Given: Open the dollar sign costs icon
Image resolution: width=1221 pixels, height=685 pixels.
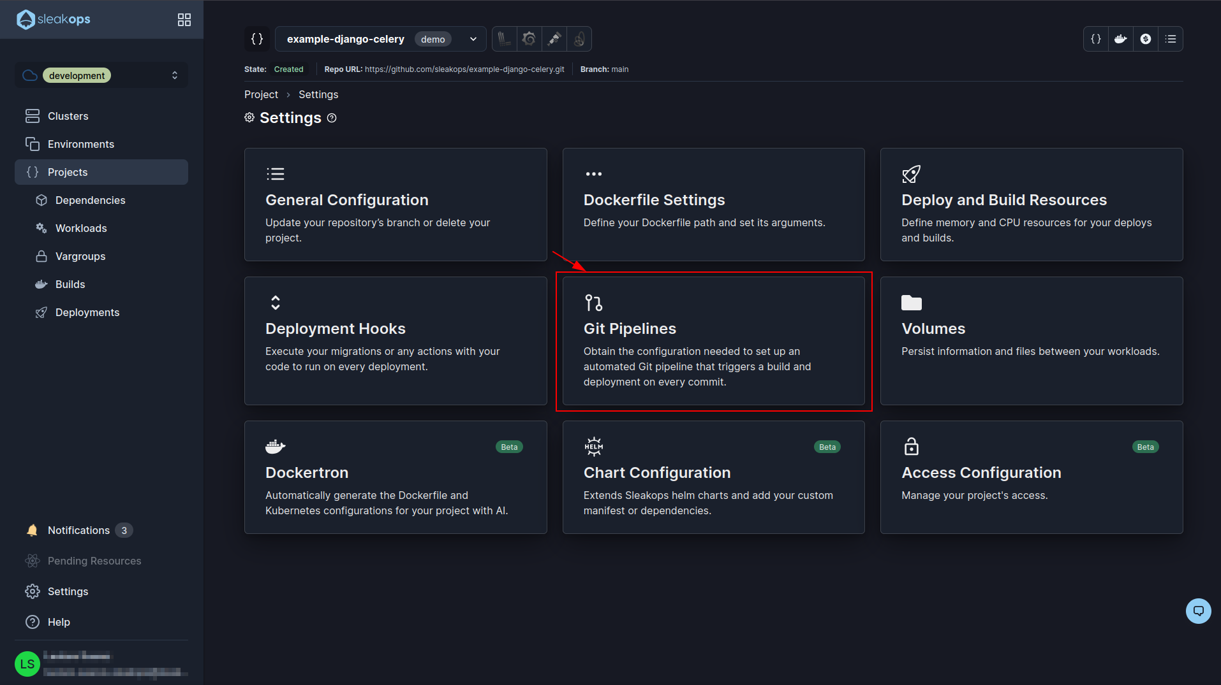Looking at the screenshot, I should (1146, 39).
